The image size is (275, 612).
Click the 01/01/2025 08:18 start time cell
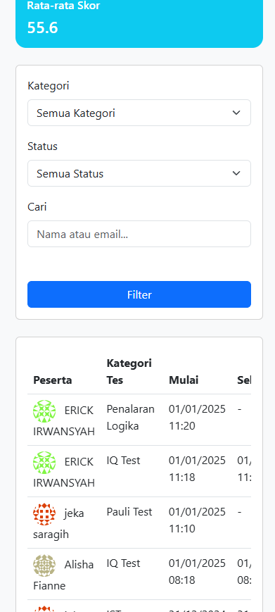click(197, 572)
